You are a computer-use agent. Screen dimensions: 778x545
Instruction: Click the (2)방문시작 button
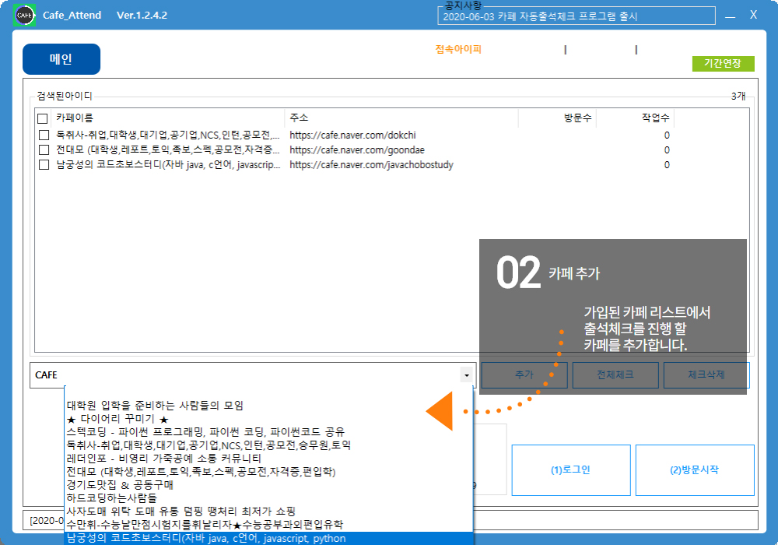[695, 470]
